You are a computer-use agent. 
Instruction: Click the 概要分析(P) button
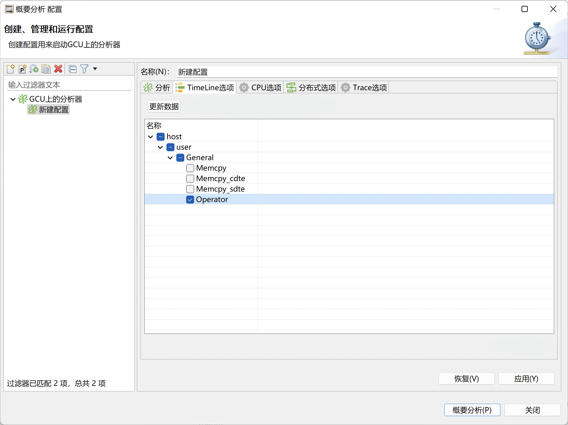(x=472, y=410)
